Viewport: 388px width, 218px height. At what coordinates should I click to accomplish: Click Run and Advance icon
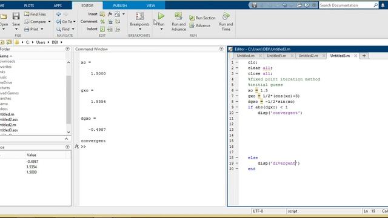pos(178,16)
